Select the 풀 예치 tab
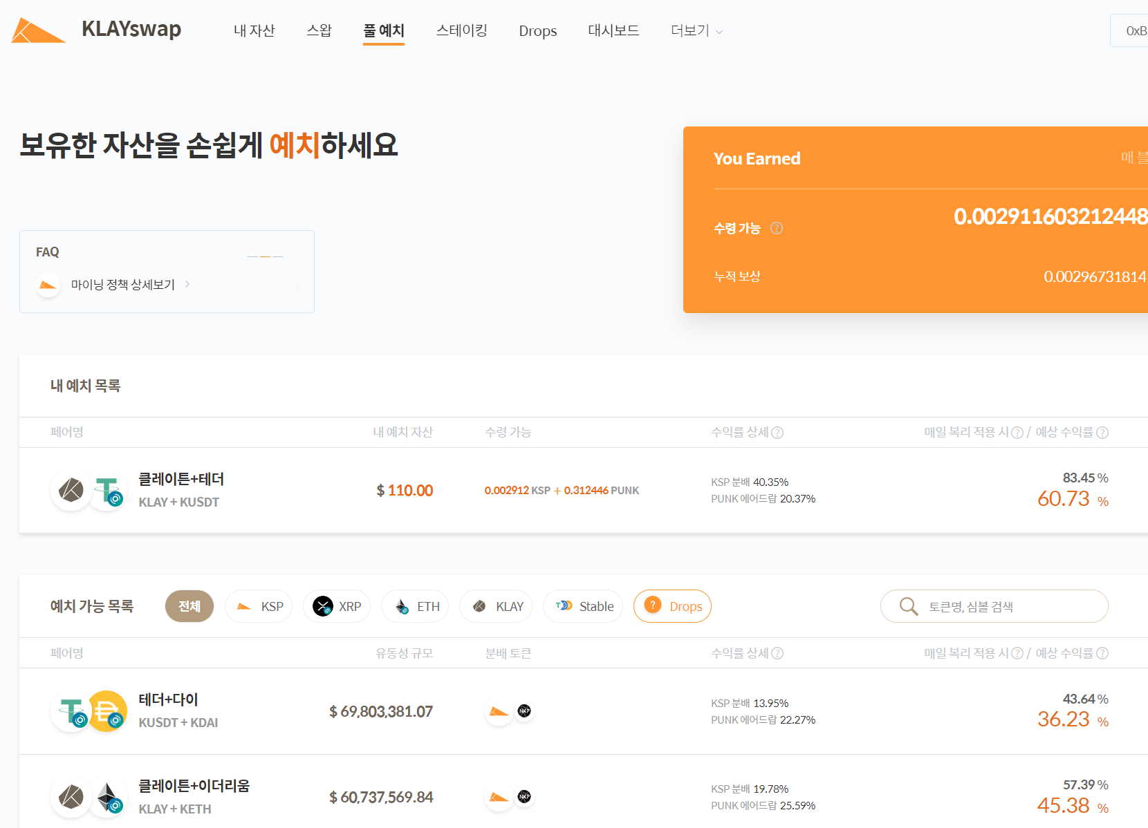The width and height of the screenshot is (1148, 828). [x=384, y=30]
